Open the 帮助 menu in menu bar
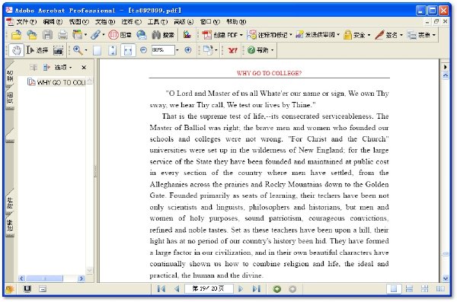This screenshot has width=457, height=302. click(236, 22)
